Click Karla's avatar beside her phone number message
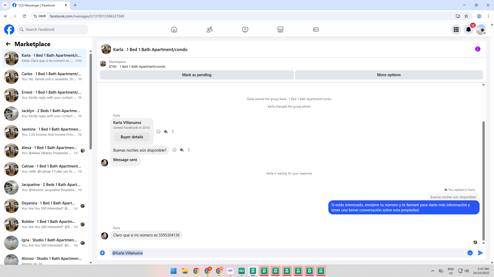This screenshot has height=277, width=494. (104, 236)
